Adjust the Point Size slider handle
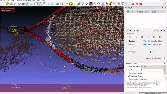This screenshot has width=167, height=94. [151, 52]
